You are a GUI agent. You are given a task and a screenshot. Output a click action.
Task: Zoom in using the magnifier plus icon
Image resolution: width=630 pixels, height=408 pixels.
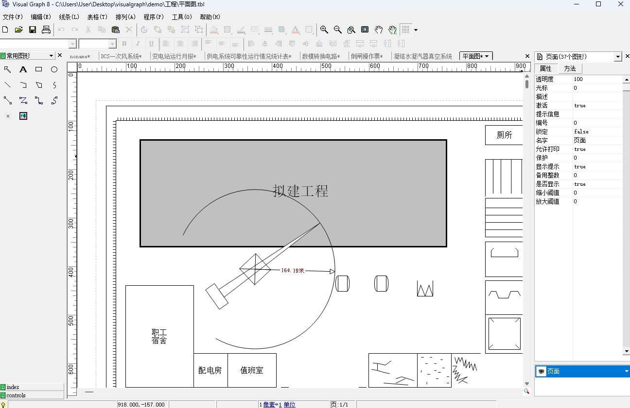(324, 30)
